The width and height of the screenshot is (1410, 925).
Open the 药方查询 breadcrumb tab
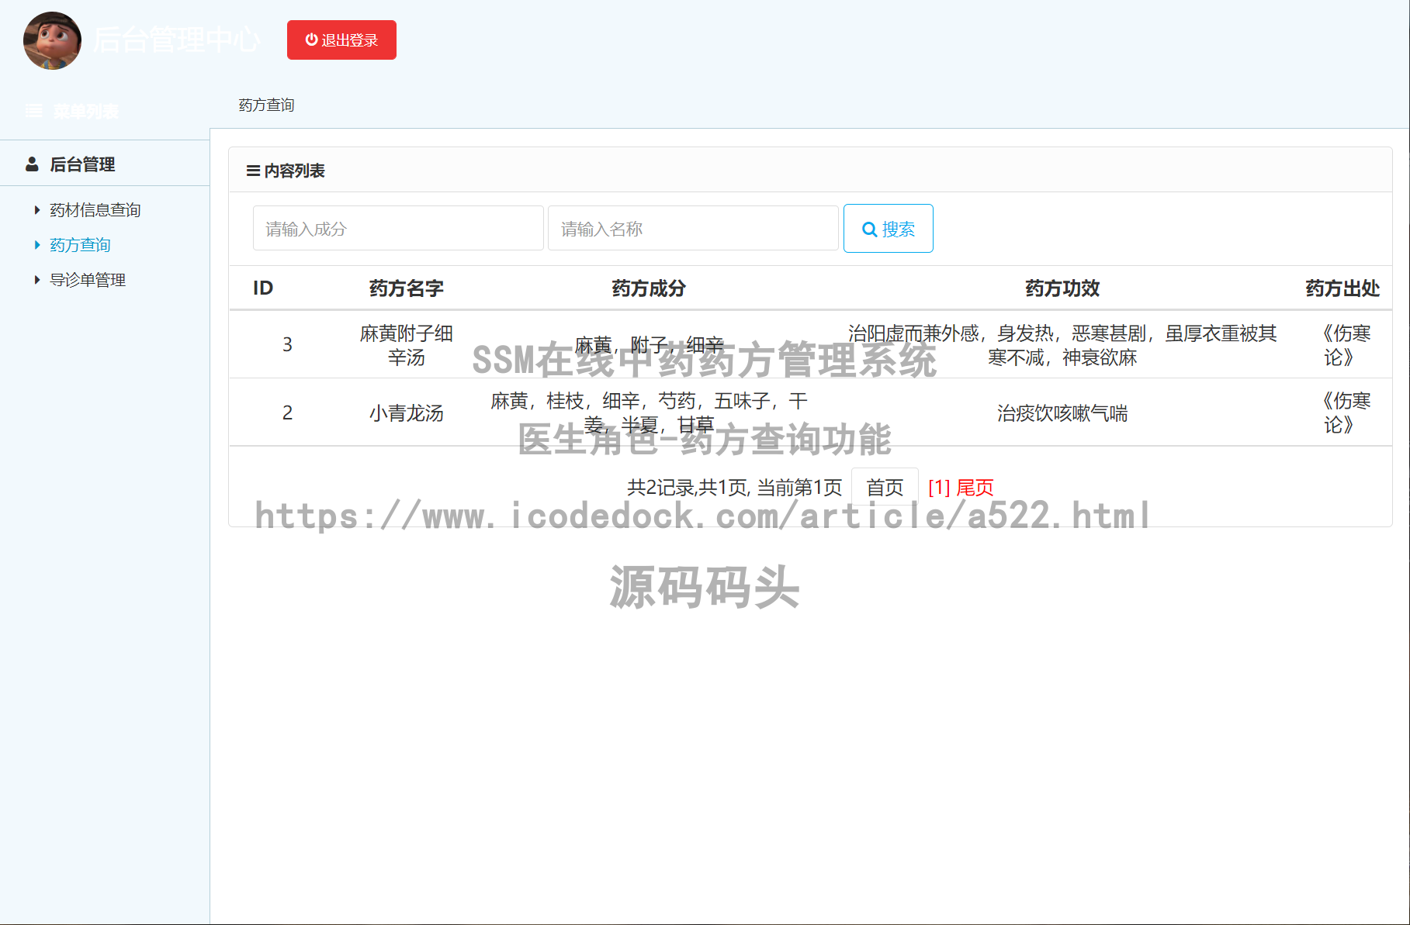(x=266, y=105)
